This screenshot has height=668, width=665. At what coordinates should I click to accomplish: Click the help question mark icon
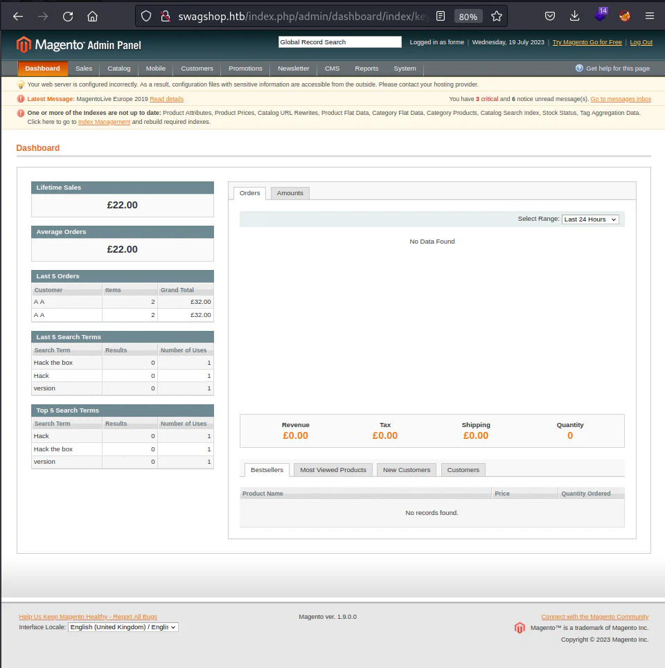579,68
